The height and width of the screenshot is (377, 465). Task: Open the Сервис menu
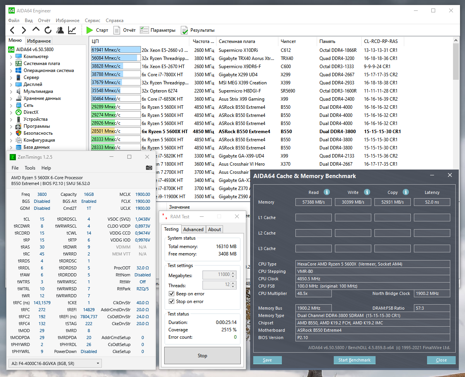(x=93, y=21)
